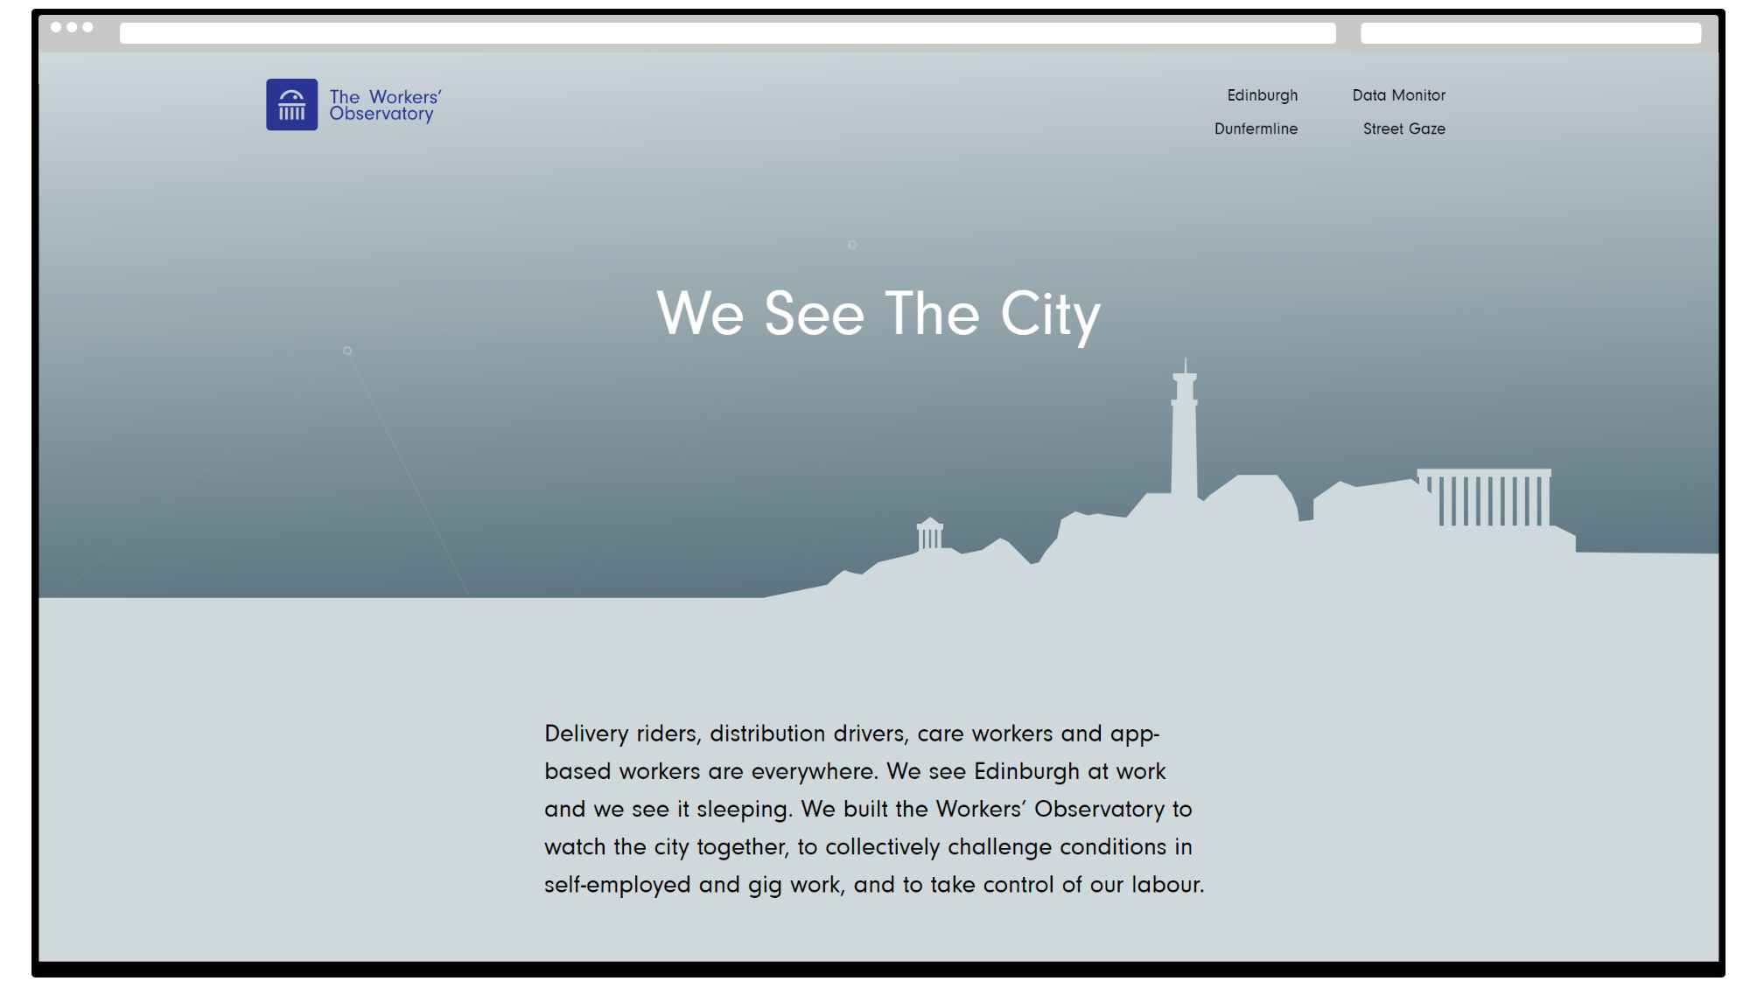This screenshot has height=988, width=1757.
Task: Click the Workers' Observatory blue logo icon
Action: [291, 105]
